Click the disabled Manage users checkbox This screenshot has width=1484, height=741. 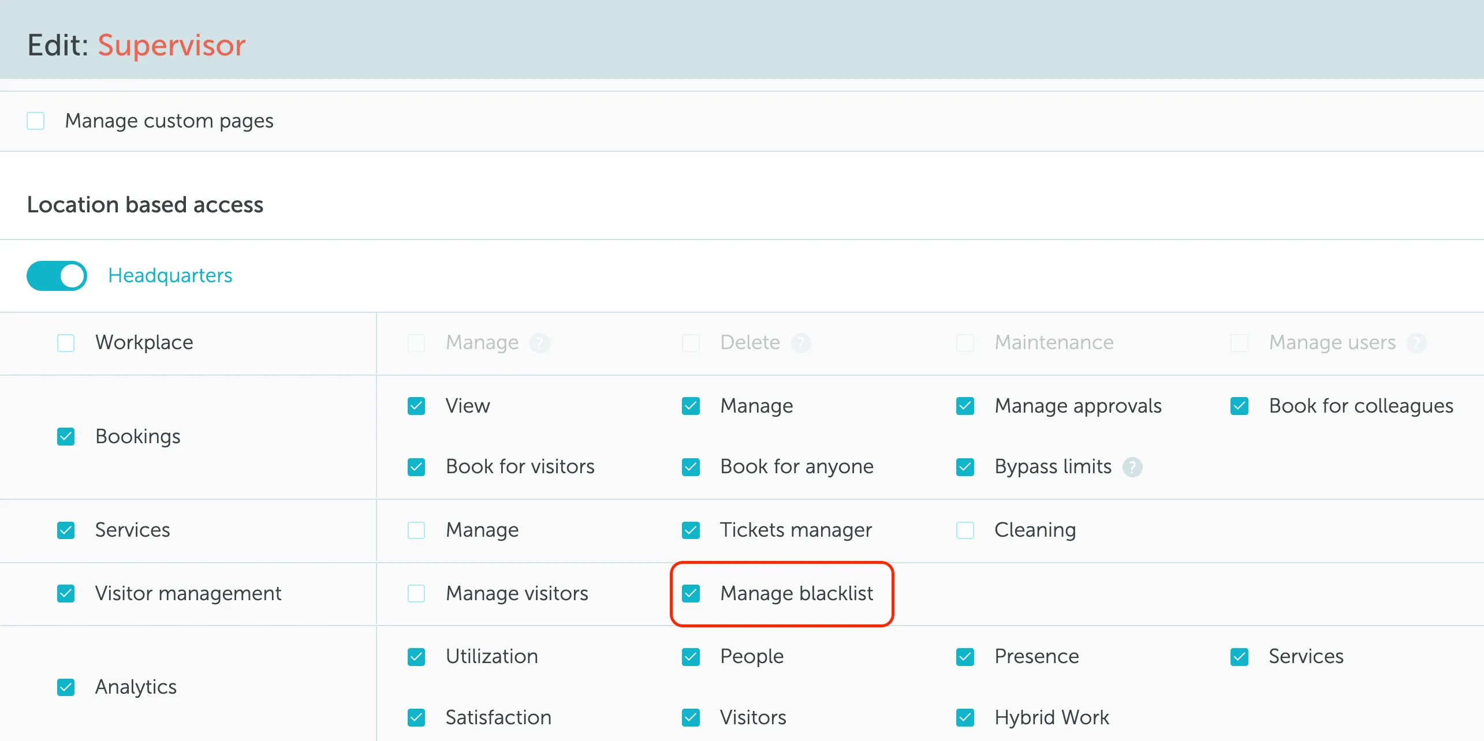click(1239, 343)
